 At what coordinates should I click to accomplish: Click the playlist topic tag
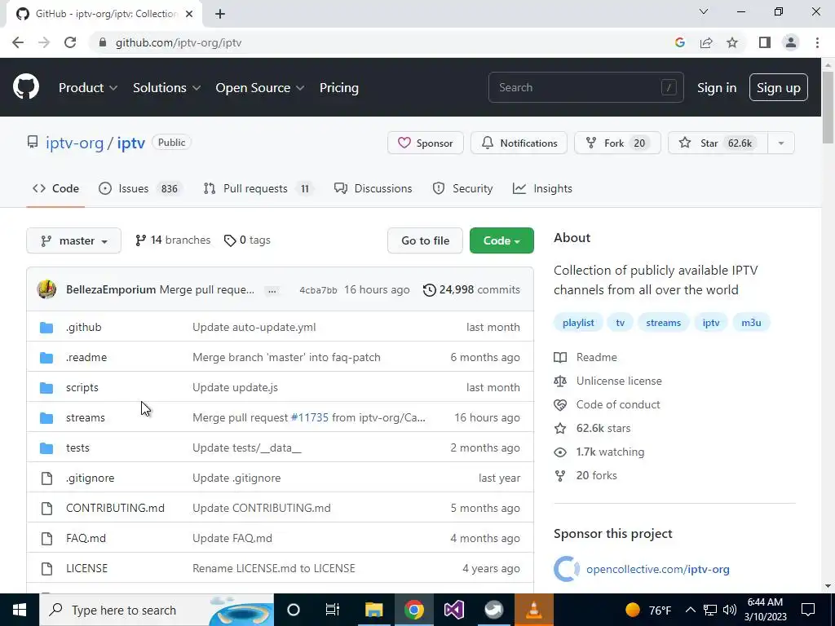(578, 323)
